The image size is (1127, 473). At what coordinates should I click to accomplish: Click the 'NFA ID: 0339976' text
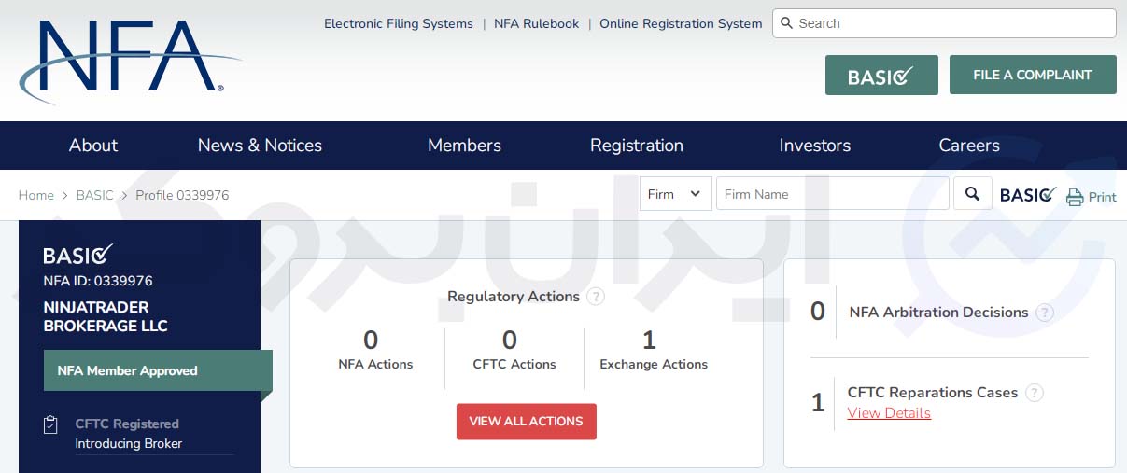[x=98, y=281]
